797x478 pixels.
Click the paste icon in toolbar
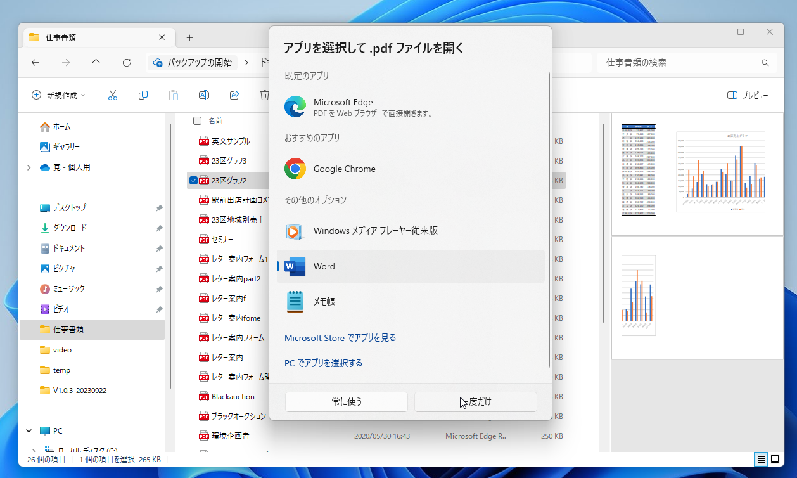[174, 95]
